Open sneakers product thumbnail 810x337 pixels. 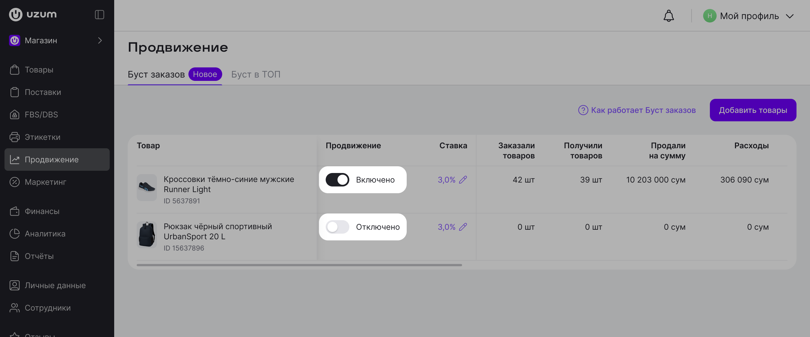(147, 188)
